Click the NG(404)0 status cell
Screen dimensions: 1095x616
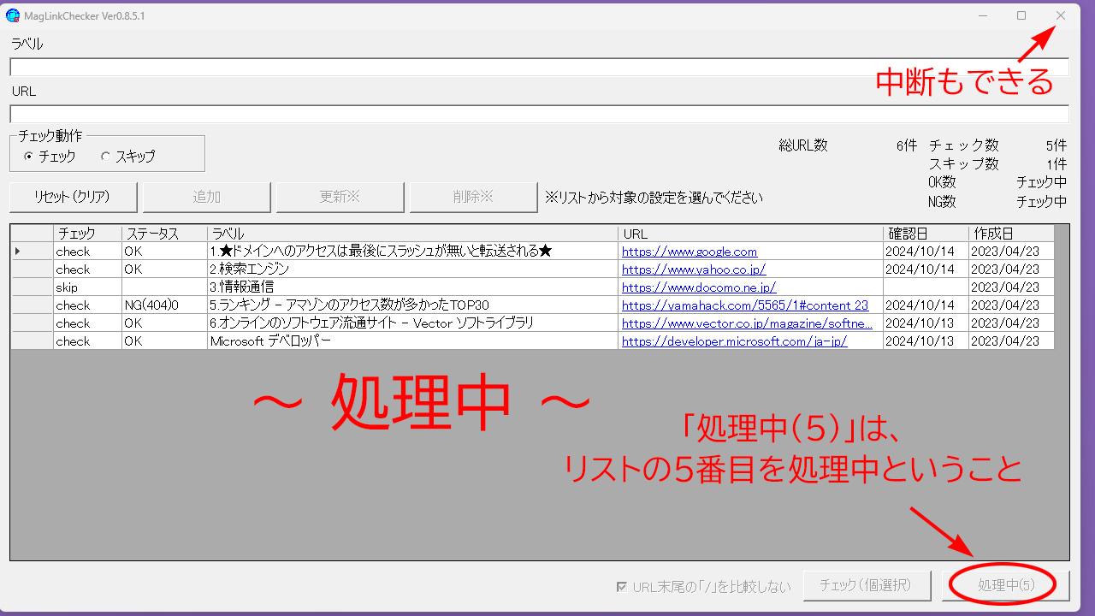click(164, 305)
